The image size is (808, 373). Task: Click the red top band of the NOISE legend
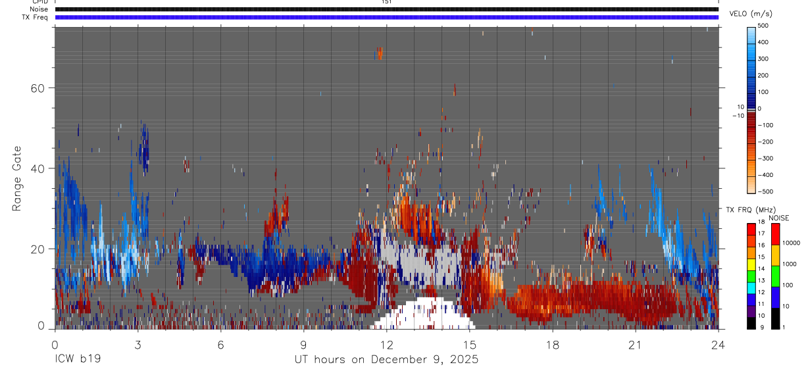(x=776, y=234)
